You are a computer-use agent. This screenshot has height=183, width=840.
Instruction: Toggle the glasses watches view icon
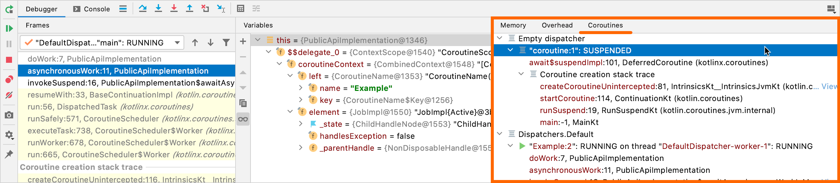[x=243, y=119]
